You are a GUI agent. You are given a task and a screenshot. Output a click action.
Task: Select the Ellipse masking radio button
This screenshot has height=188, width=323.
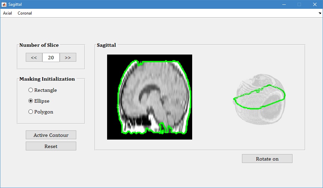tap(31, 101)
